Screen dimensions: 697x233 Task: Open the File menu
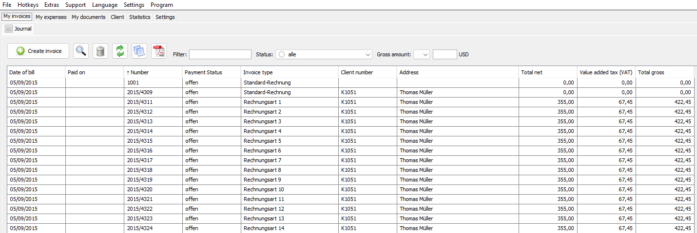pyautogui.click(x=7, y=5)
